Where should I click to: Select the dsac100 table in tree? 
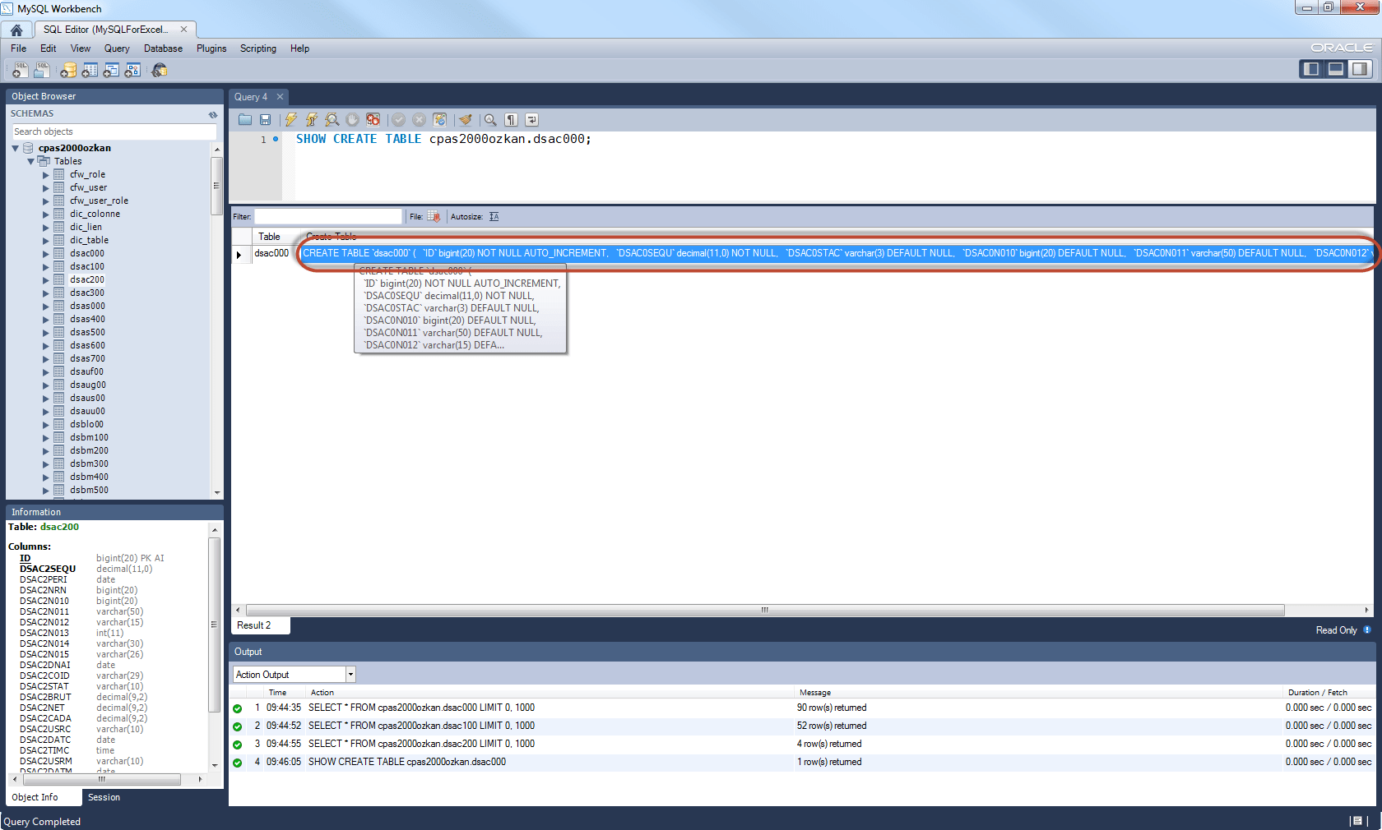point(87,267)
